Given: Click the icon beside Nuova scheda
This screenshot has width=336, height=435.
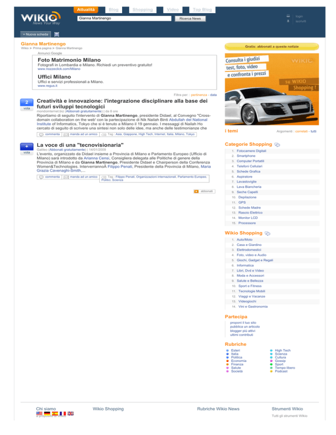Looking at the screenshot, I should 56,35.
